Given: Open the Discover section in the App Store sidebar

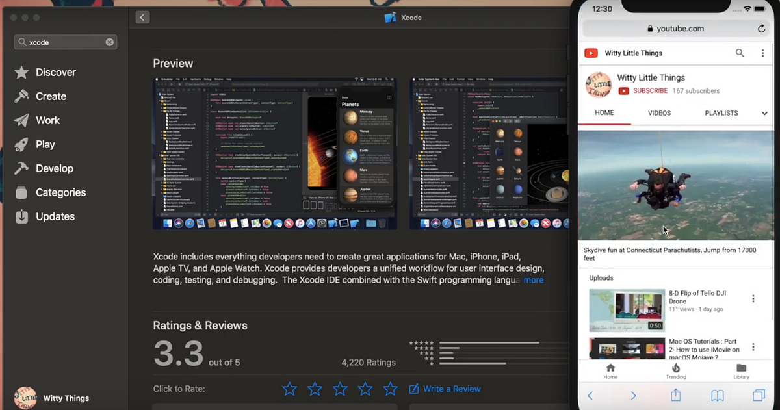Looking at the screenshot, I should [56, 72].
